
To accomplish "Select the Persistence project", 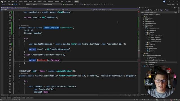I will [x=150, y=25].
